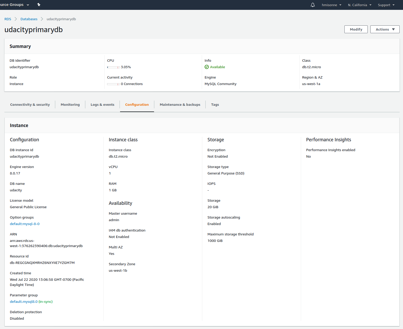Click the pin shortcut icon in top bar
Screen dimensions: 403x329
39,5
